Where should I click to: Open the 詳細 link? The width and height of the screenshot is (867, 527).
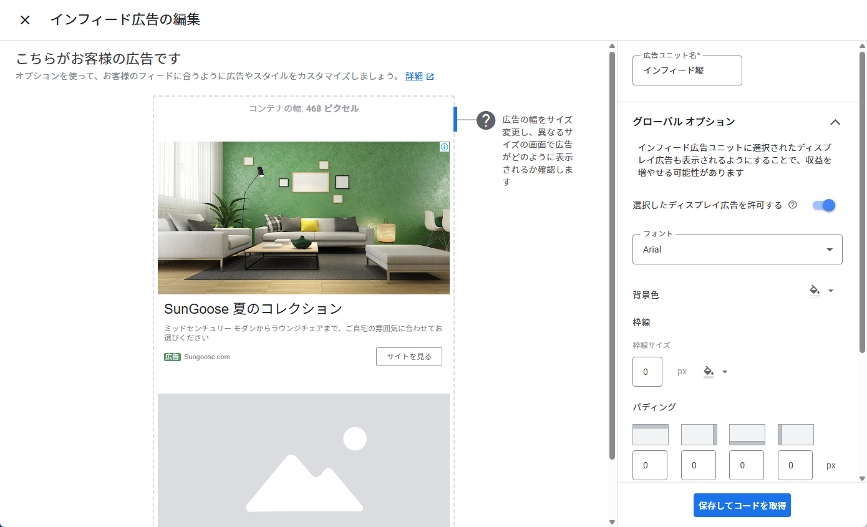[414, 76]
